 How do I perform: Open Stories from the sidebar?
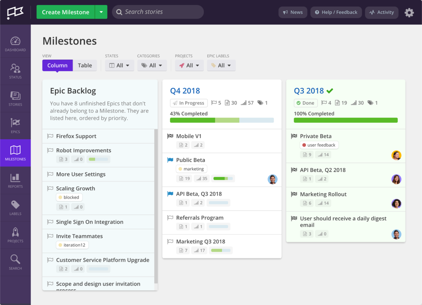15,98
